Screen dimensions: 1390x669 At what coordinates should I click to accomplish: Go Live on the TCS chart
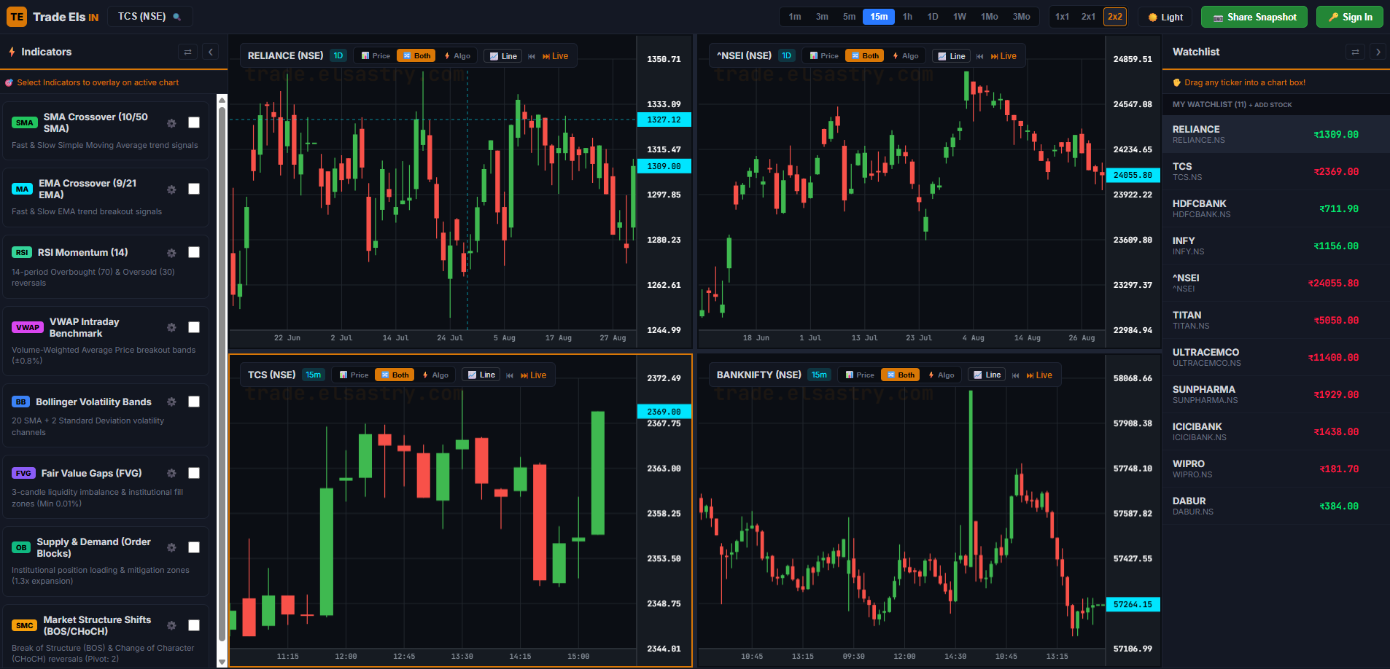click(533, 375)
